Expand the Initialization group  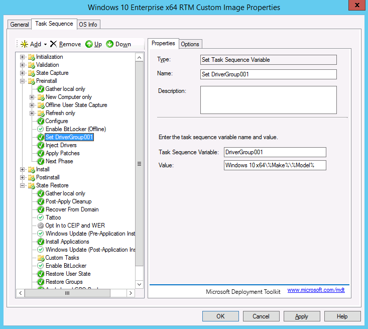[x=22, y=57]
